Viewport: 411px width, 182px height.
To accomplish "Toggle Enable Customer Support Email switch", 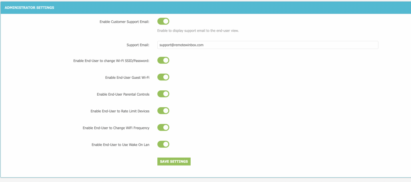I will coord(163,21).
